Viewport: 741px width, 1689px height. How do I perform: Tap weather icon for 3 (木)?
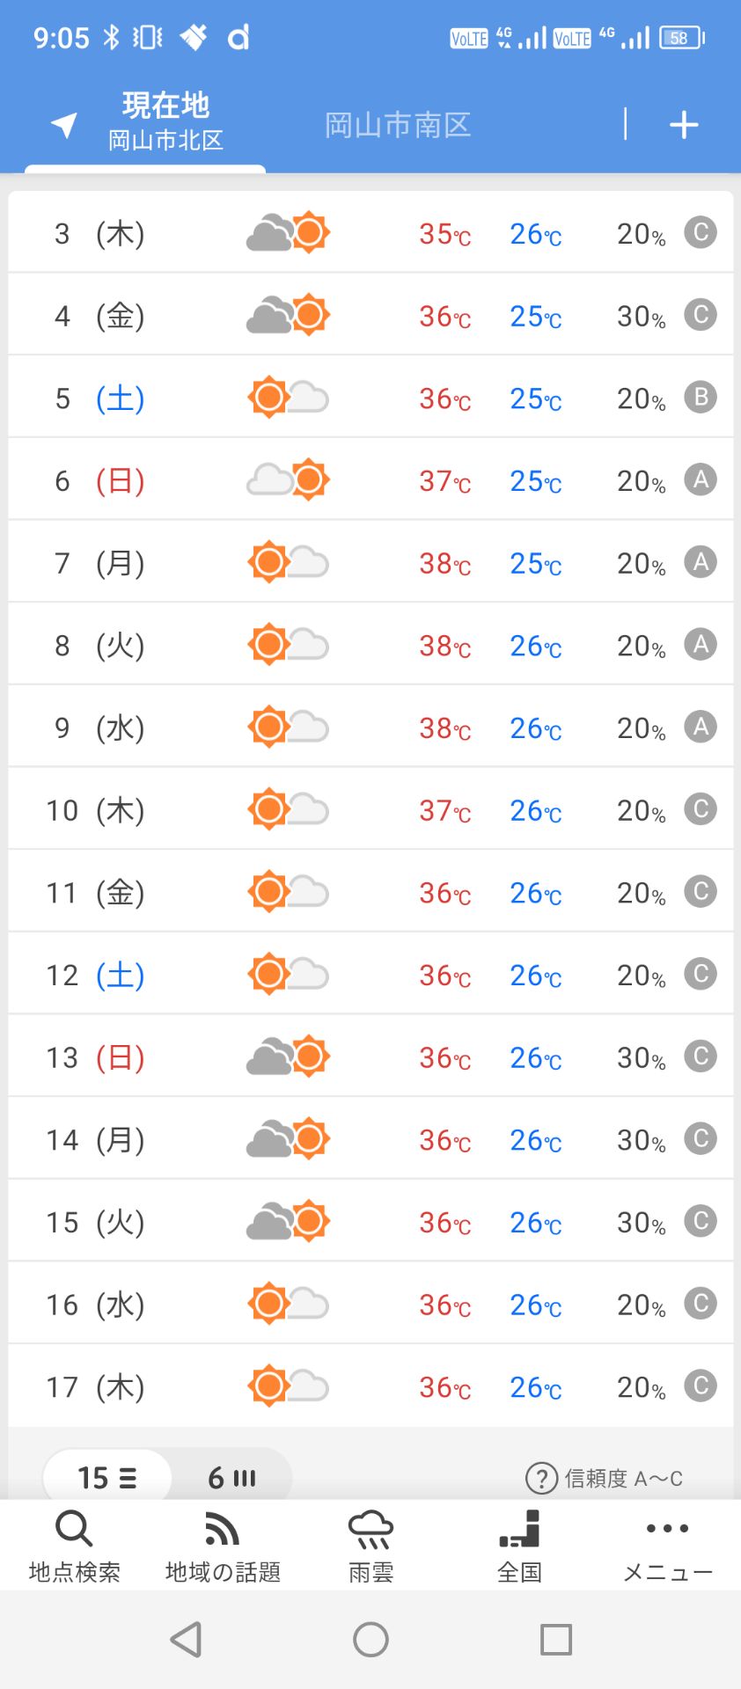click(x=288, y=232)
